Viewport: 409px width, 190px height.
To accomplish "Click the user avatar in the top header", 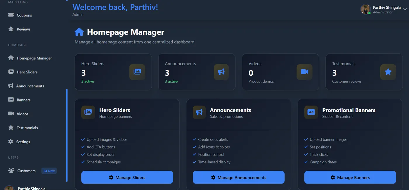I will (x=365, y=9).
